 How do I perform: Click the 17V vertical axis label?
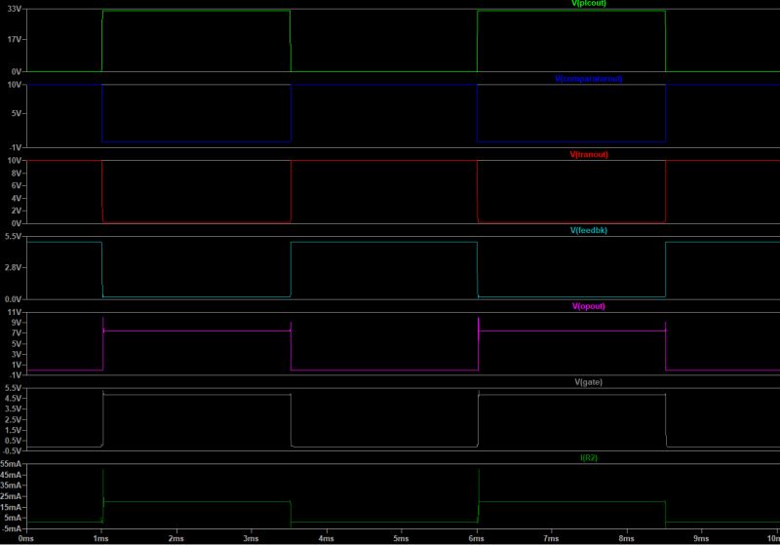[15, 39]
